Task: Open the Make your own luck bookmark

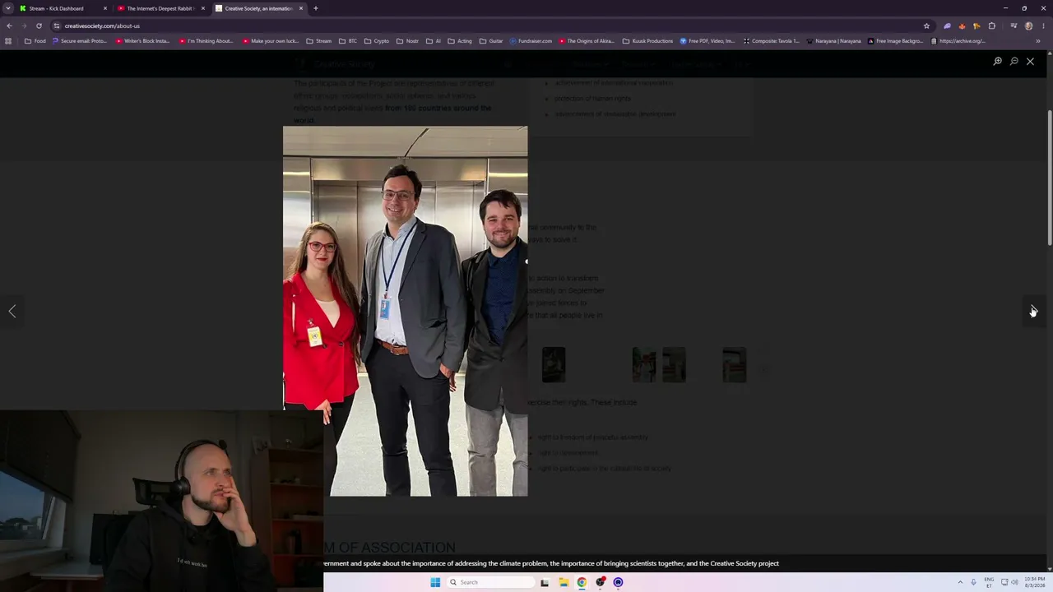Action: [271, 41]
